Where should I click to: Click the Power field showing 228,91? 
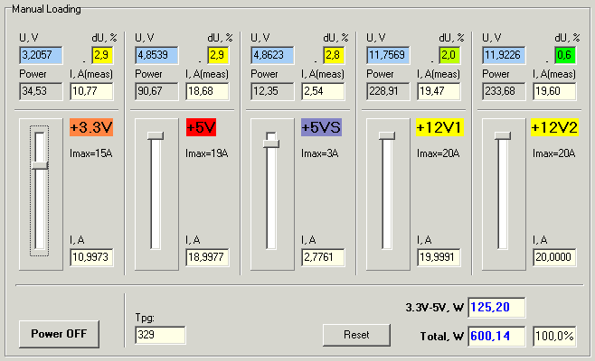click(388, 92)
